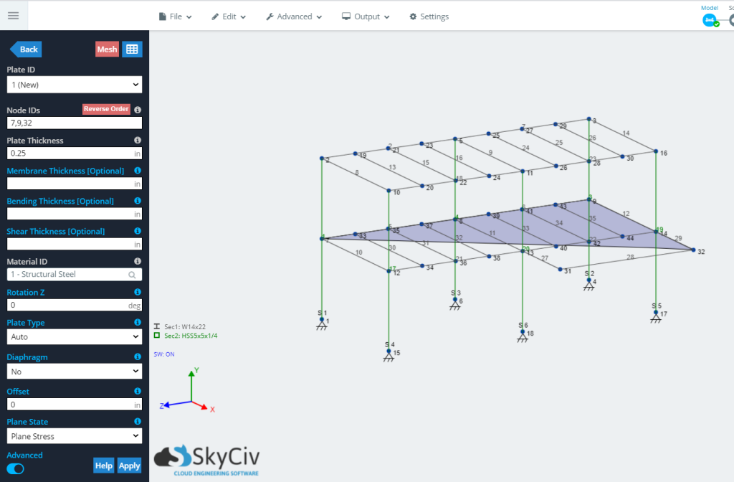Open the File menu
This screenshot has height=482, width=734.
(x=176, y=17)
